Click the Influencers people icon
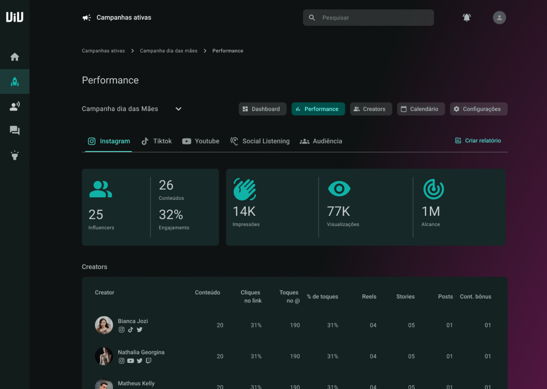Image resolution: width=547 pixels, height=389 pixels. point(101,189)
